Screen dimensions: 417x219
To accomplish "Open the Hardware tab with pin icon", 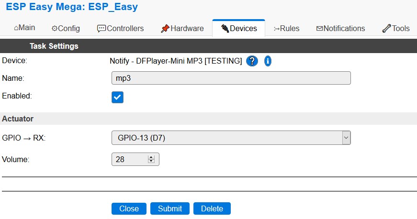I will click(x=182, y=29).
